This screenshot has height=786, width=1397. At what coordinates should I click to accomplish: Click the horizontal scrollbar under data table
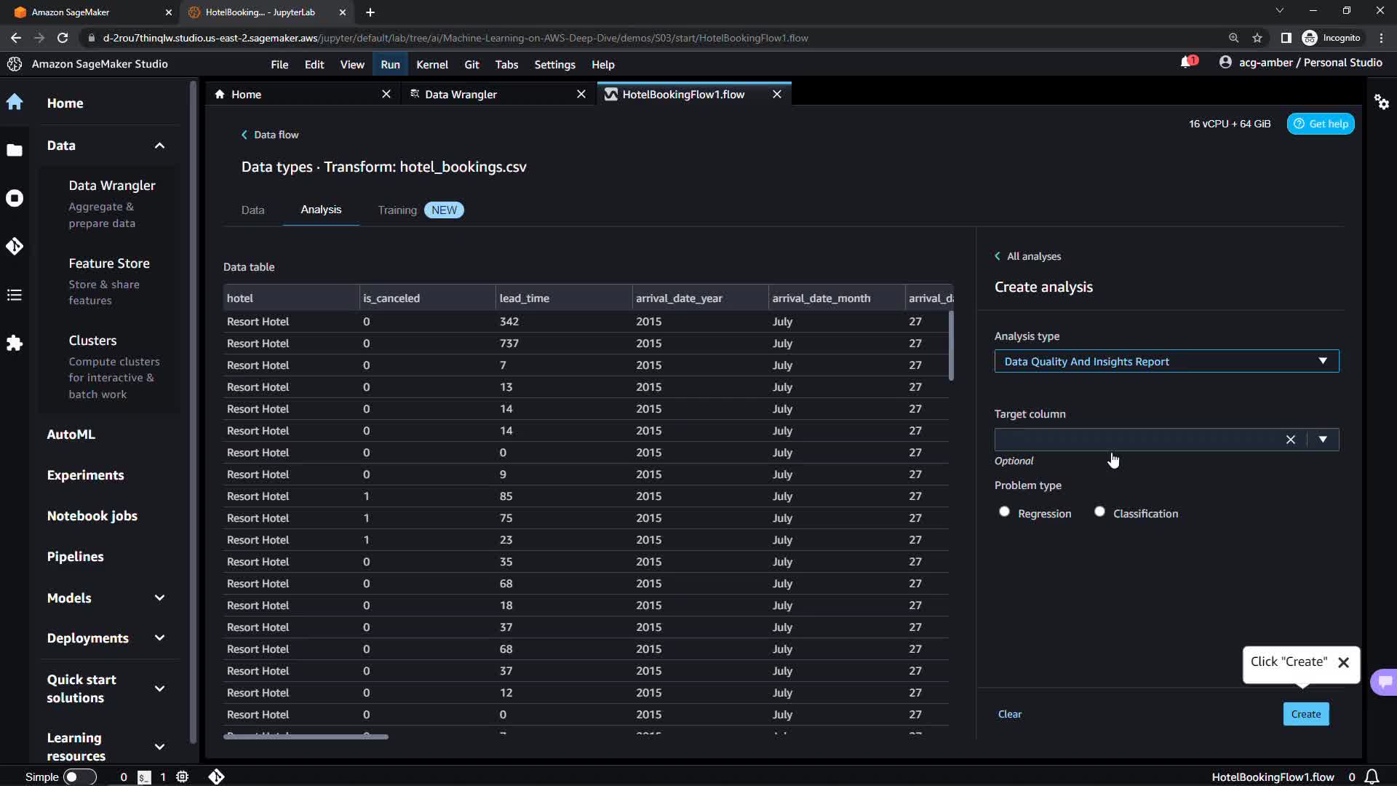tap(306, 737)
